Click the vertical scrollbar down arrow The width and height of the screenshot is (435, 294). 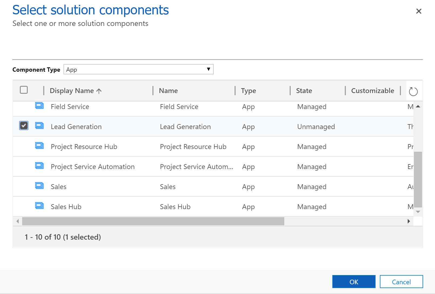coord(418,212)
